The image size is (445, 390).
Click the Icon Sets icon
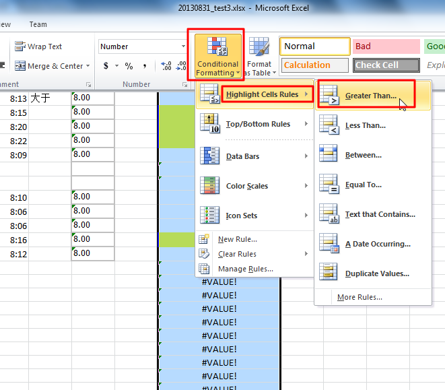[209, 215]
